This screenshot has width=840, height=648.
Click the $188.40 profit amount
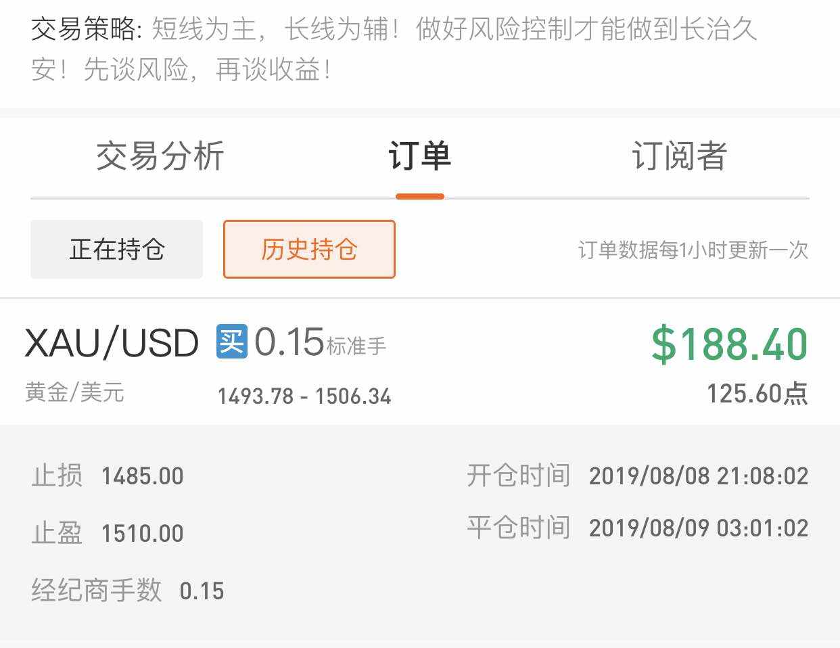coord(729,344)
